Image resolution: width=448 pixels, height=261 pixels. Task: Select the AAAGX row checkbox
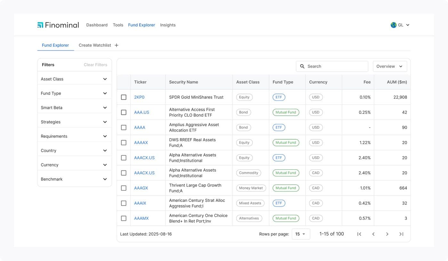124,188
